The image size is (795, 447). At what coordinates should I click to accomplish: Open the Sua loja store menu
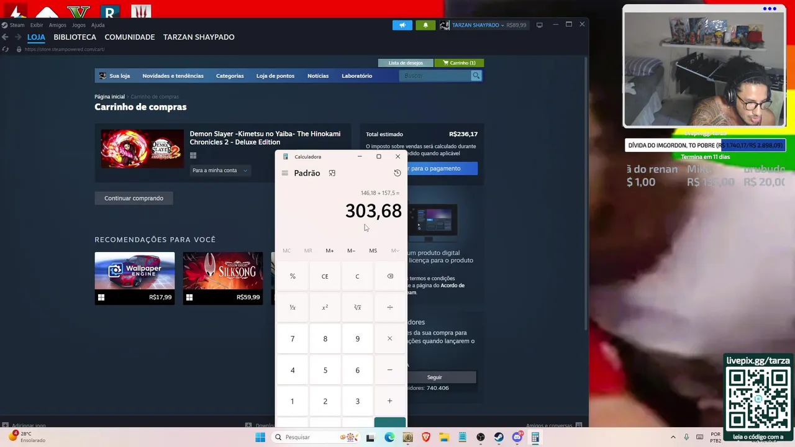(115, 76)
